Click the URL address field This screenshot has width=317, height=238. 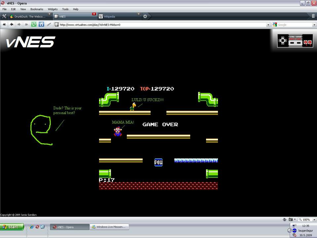(x=162, y=25)
